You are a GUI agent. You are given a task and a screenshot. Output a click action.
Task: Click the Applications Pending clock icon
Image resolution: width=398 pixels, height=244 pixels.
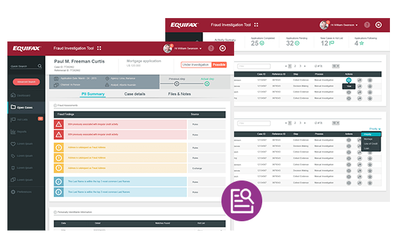point(297,43)
